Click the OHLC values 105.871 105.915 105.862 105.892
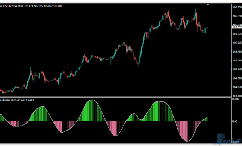Viewport: 242px width, 146px height. pos(43,6)
